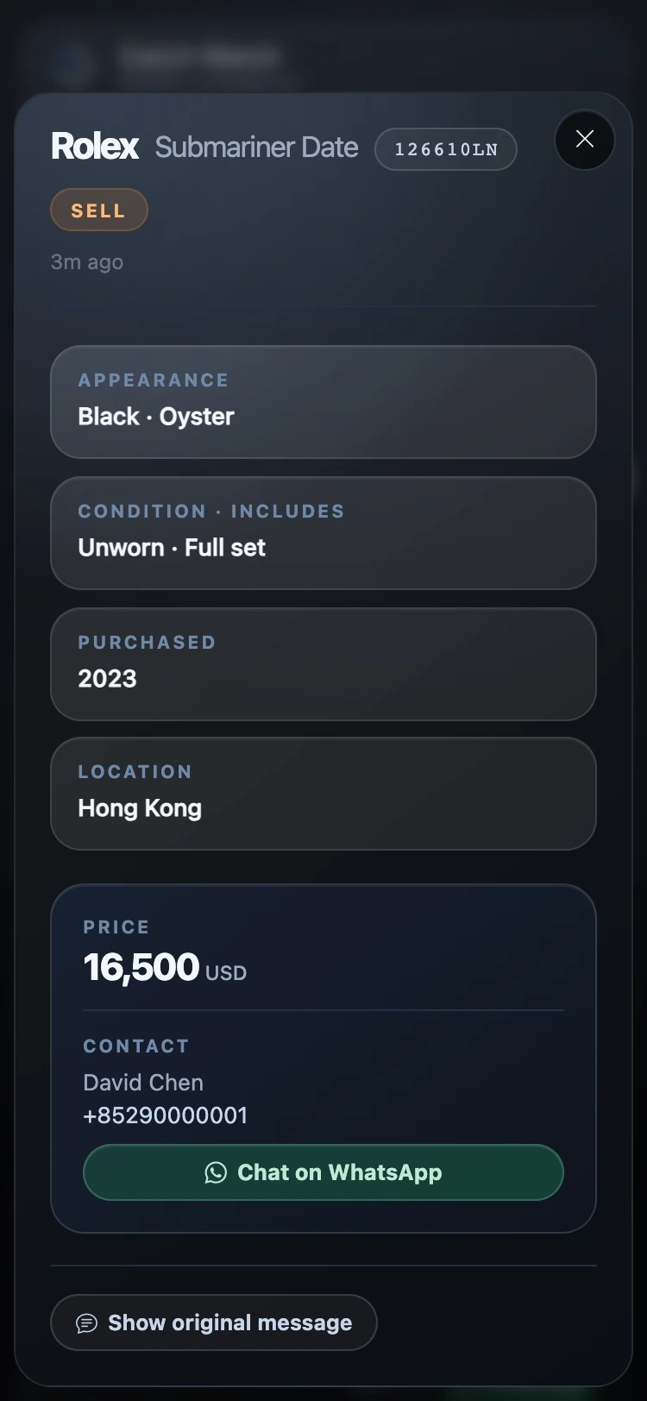Click the WhatsApp logo icon
Image resolution: width=647 pixels, height=1401 pixels.
coord(216,1172)
